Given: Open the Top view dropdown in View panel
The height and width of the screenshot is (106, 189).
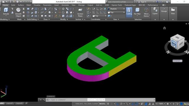Looking at the screenshot, I should [x=116, y=12].
